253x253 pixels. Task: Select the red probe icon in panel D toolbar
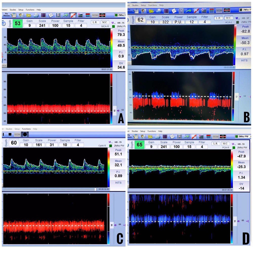click(x=194, y=137)
